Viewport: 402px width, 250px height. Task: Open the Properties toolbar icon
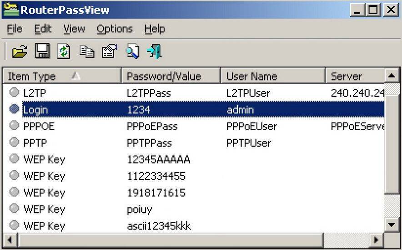110,51
